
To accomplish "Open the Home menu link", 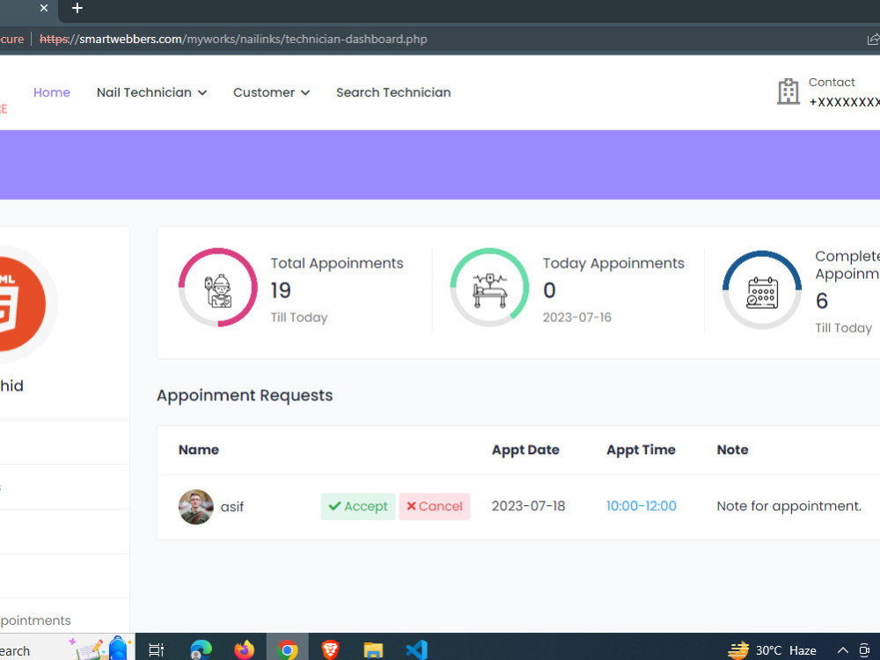I will click(52, 92).
